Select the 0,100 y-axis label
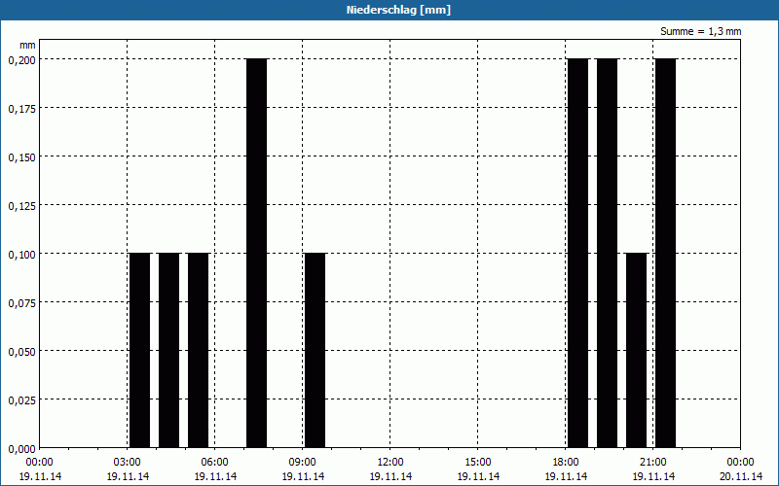Screen dimensions: 779x486 20,254
